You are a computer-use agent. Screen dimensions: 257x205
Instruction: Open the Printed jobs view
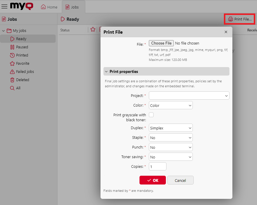click(22, 55)
